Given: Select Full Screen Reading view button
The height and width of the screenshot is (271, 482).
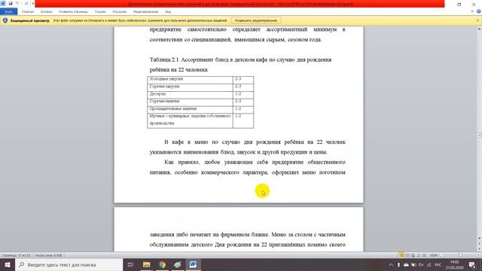Looking at the screenshot, I should click(407, 255).
